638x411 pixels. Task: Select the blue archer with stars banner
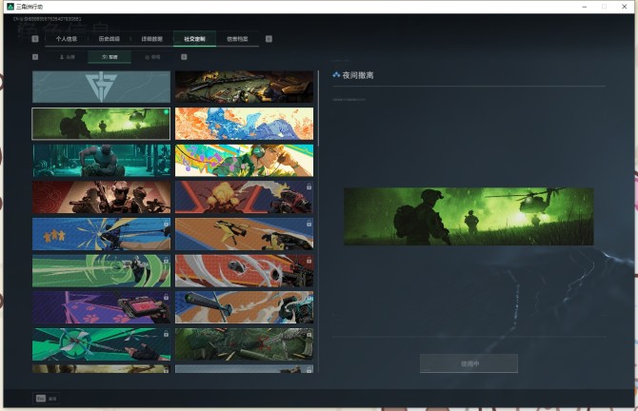coord(101,234)
